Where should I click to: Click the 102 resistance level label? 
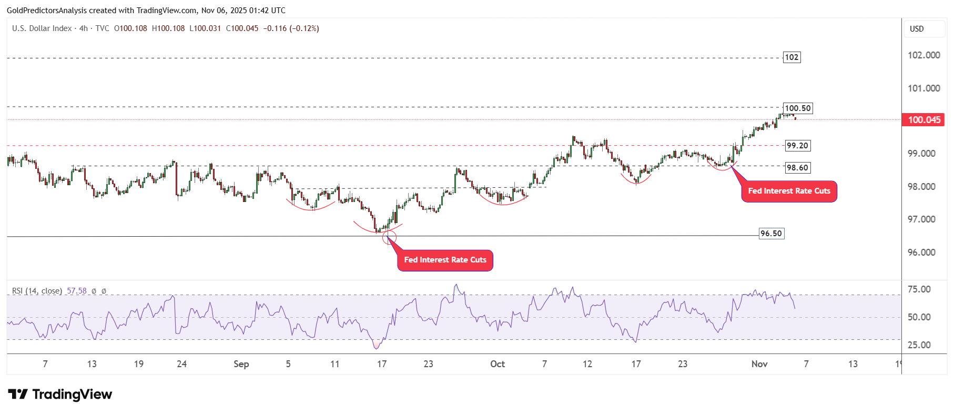791,57
